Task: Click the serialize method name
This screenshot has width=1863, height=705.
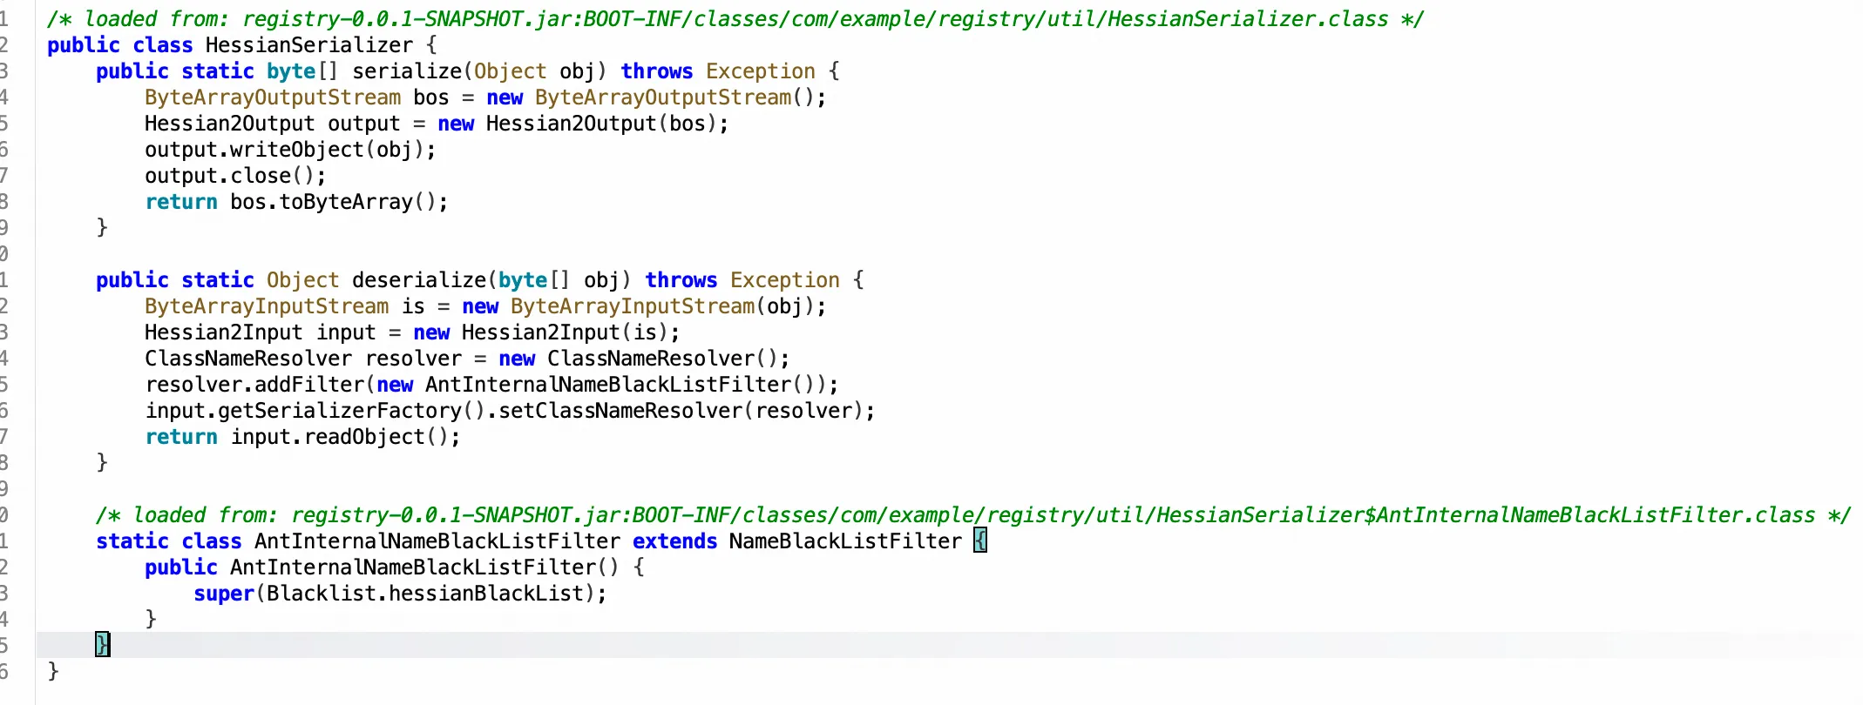Action: (406, 71)
